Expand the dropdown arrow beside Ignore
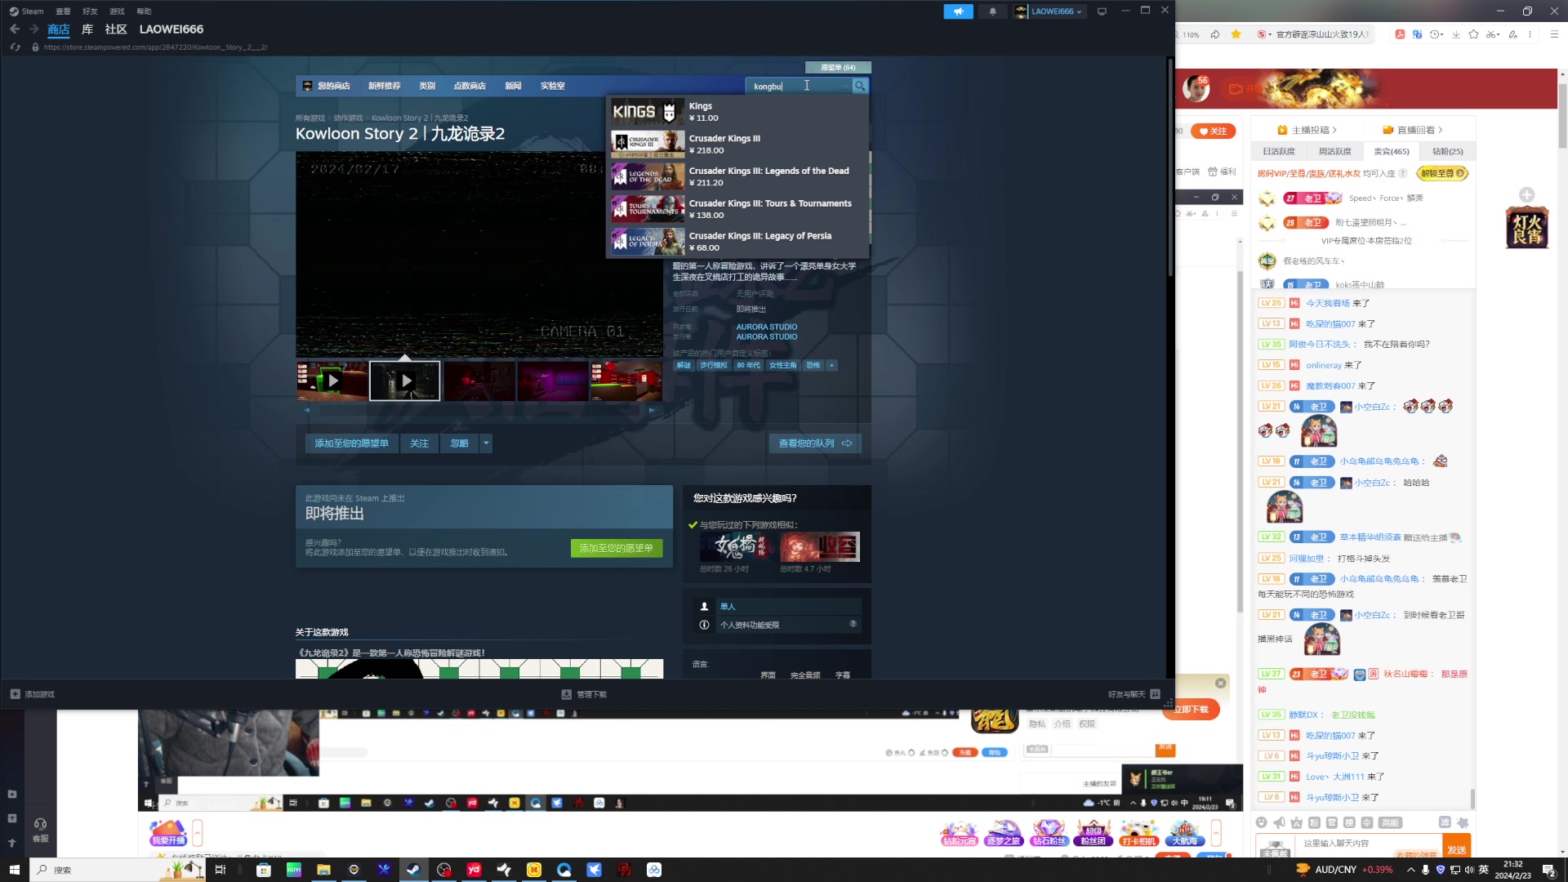1568x882 pixels. (x=486, y=443)
